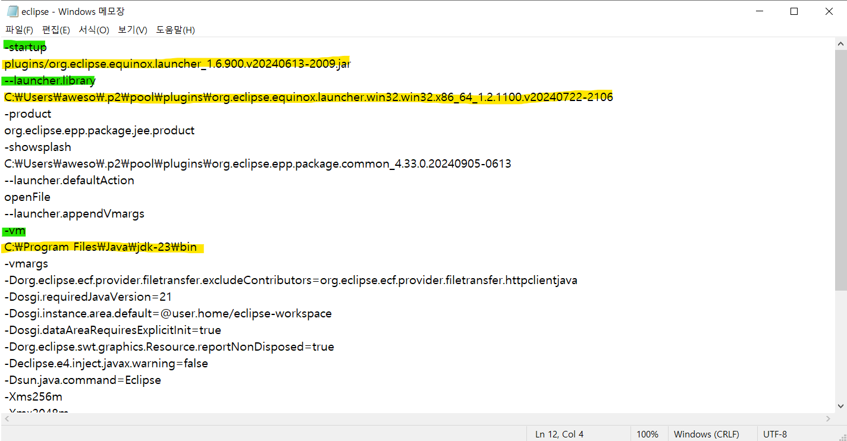Click the -Xms256m line
This screenshot has width=847, height=441.
[33, 396]
